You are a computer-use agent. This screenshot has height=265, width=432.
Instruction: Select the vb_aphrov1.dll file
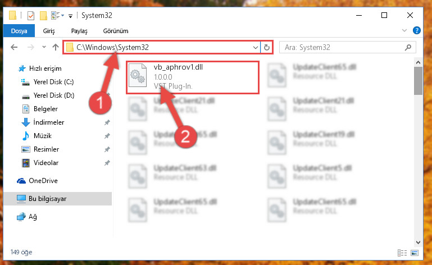point(193,77)
